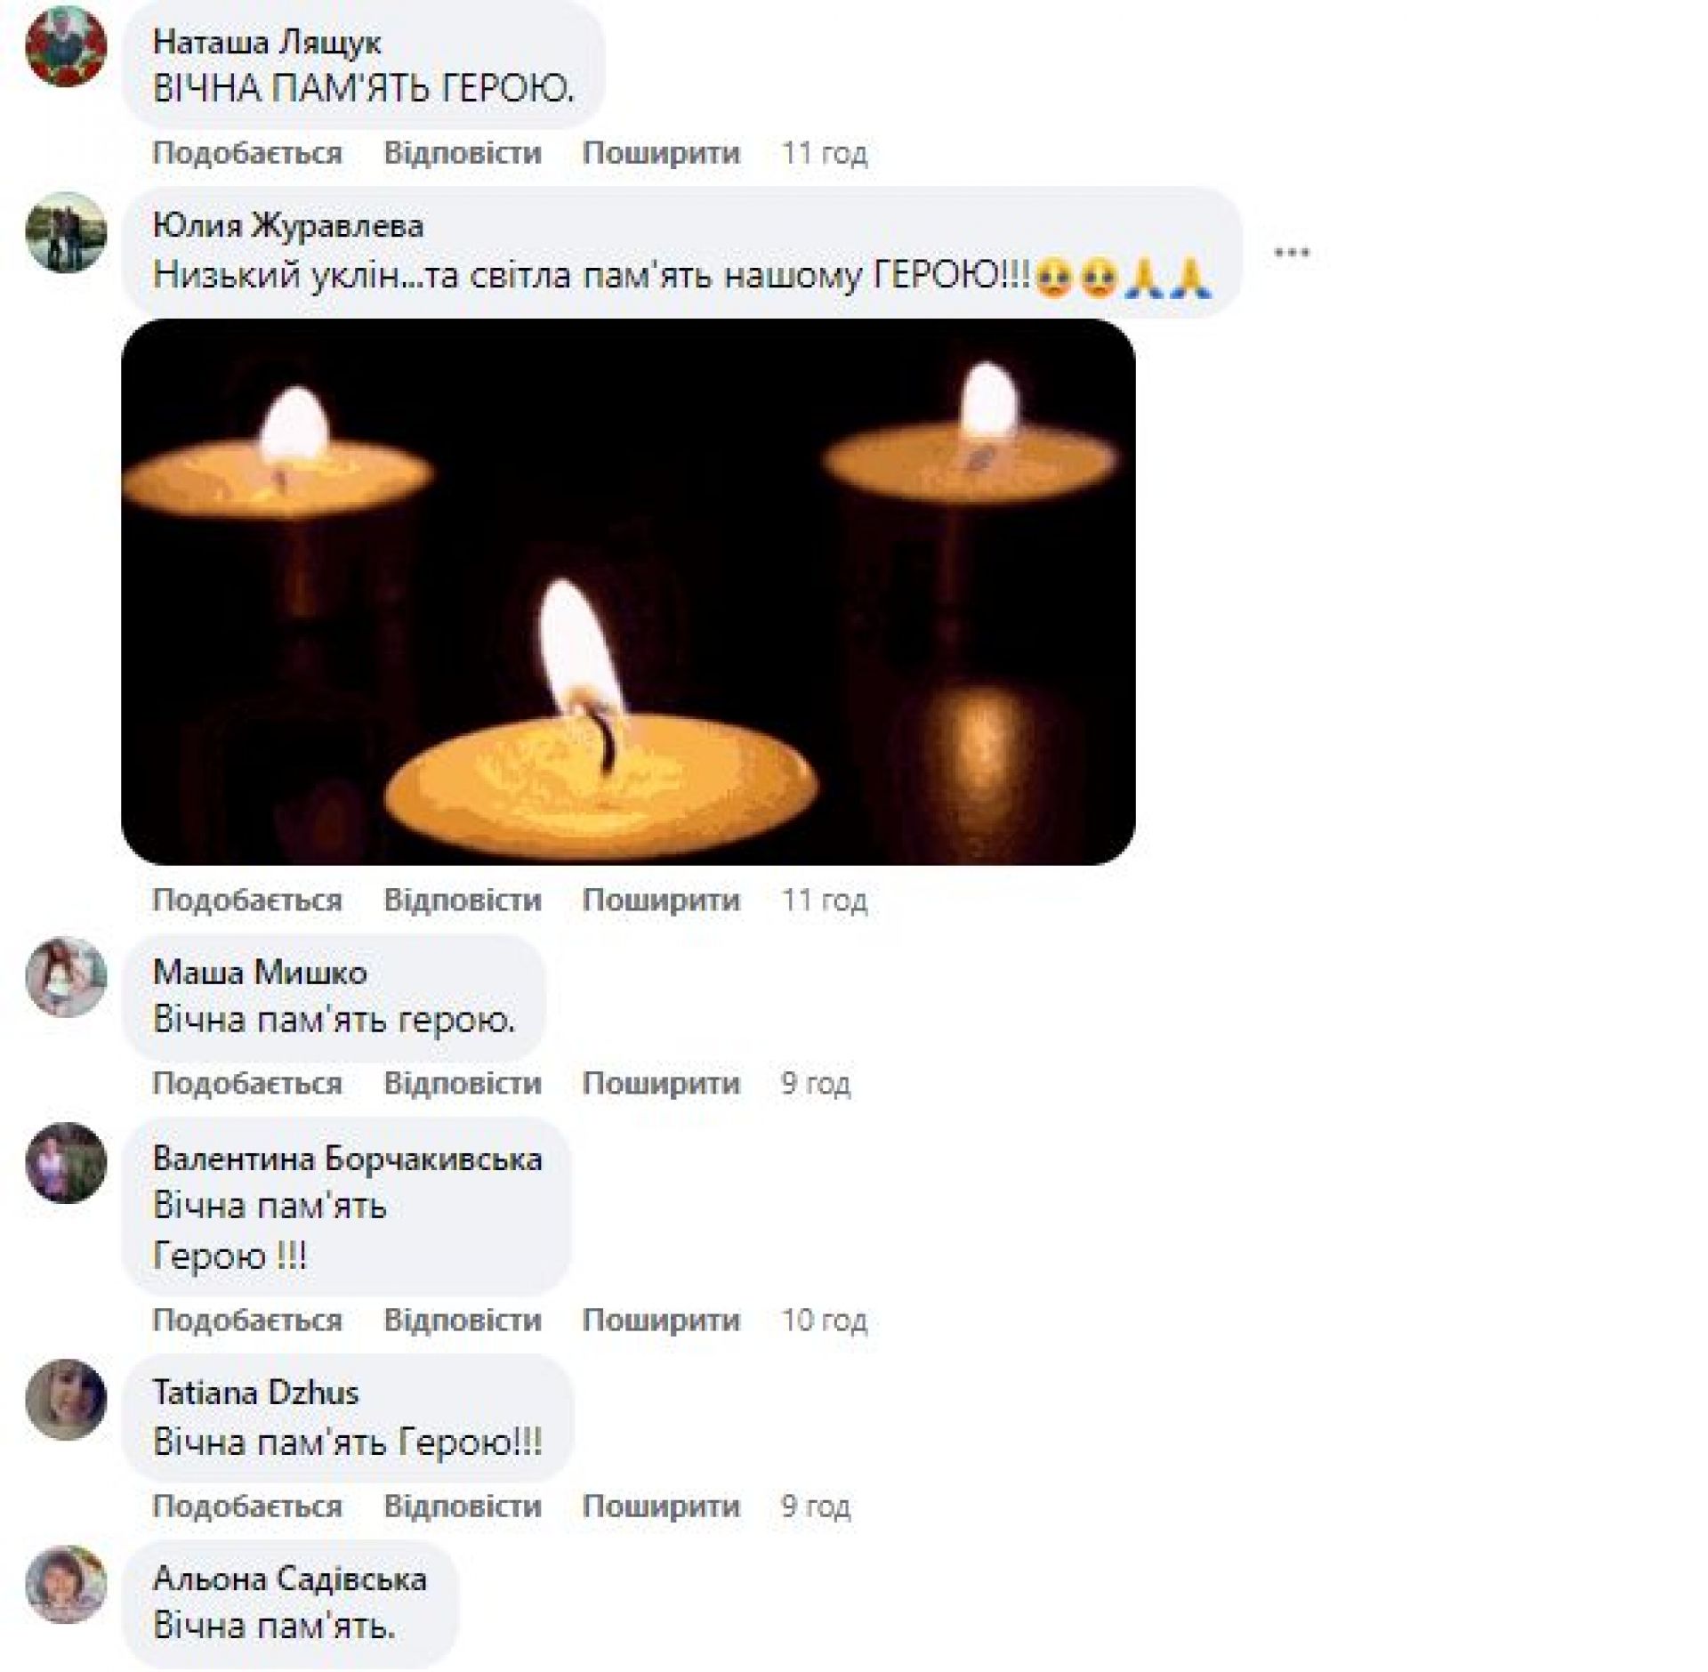Viewport: 1708px width, 1672px height.
Task: Open Валентина Борчакивська's profile avatar
Action: 66,1163
